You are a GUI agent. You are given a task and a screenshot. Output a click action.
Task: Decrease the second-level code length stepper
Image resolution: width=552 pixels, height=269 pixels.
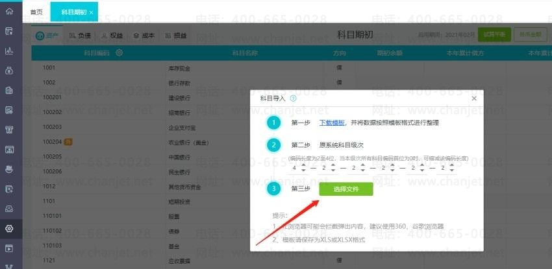coord(332,171)
